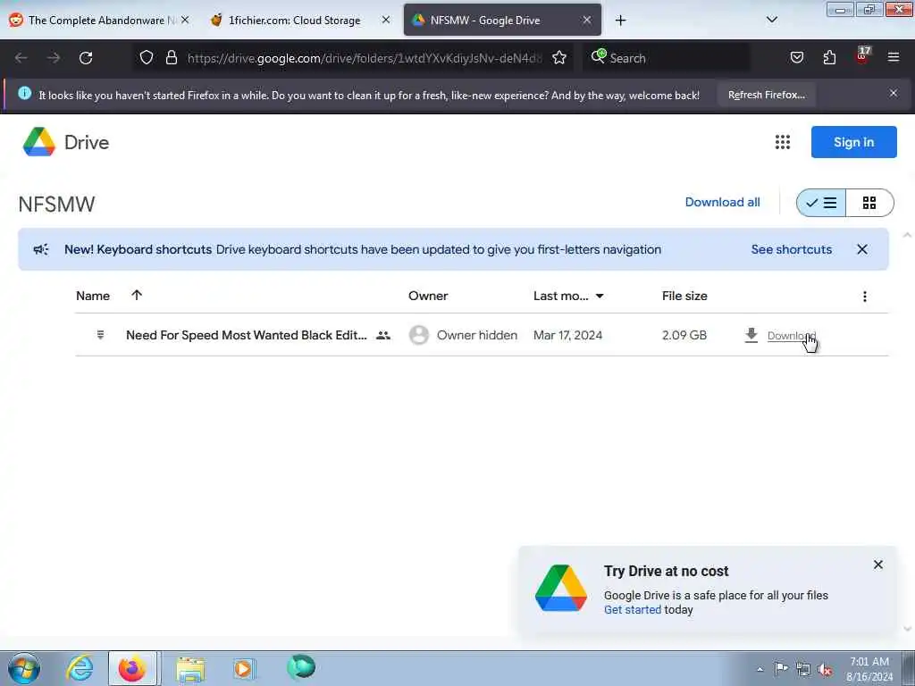Screen dimensions: 915x686
Task: Click the download arrow icon in file row
Action: pyautogui.click(x=751, y=335)
